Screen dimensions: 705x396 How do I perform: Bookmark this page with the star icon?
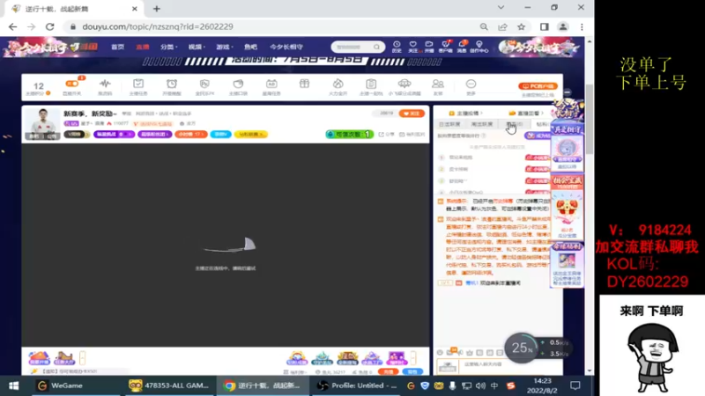521,27
